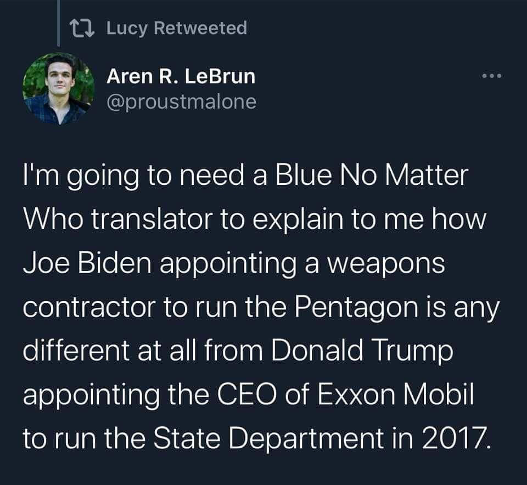Click State Department in the tweet text

point(268,438)
